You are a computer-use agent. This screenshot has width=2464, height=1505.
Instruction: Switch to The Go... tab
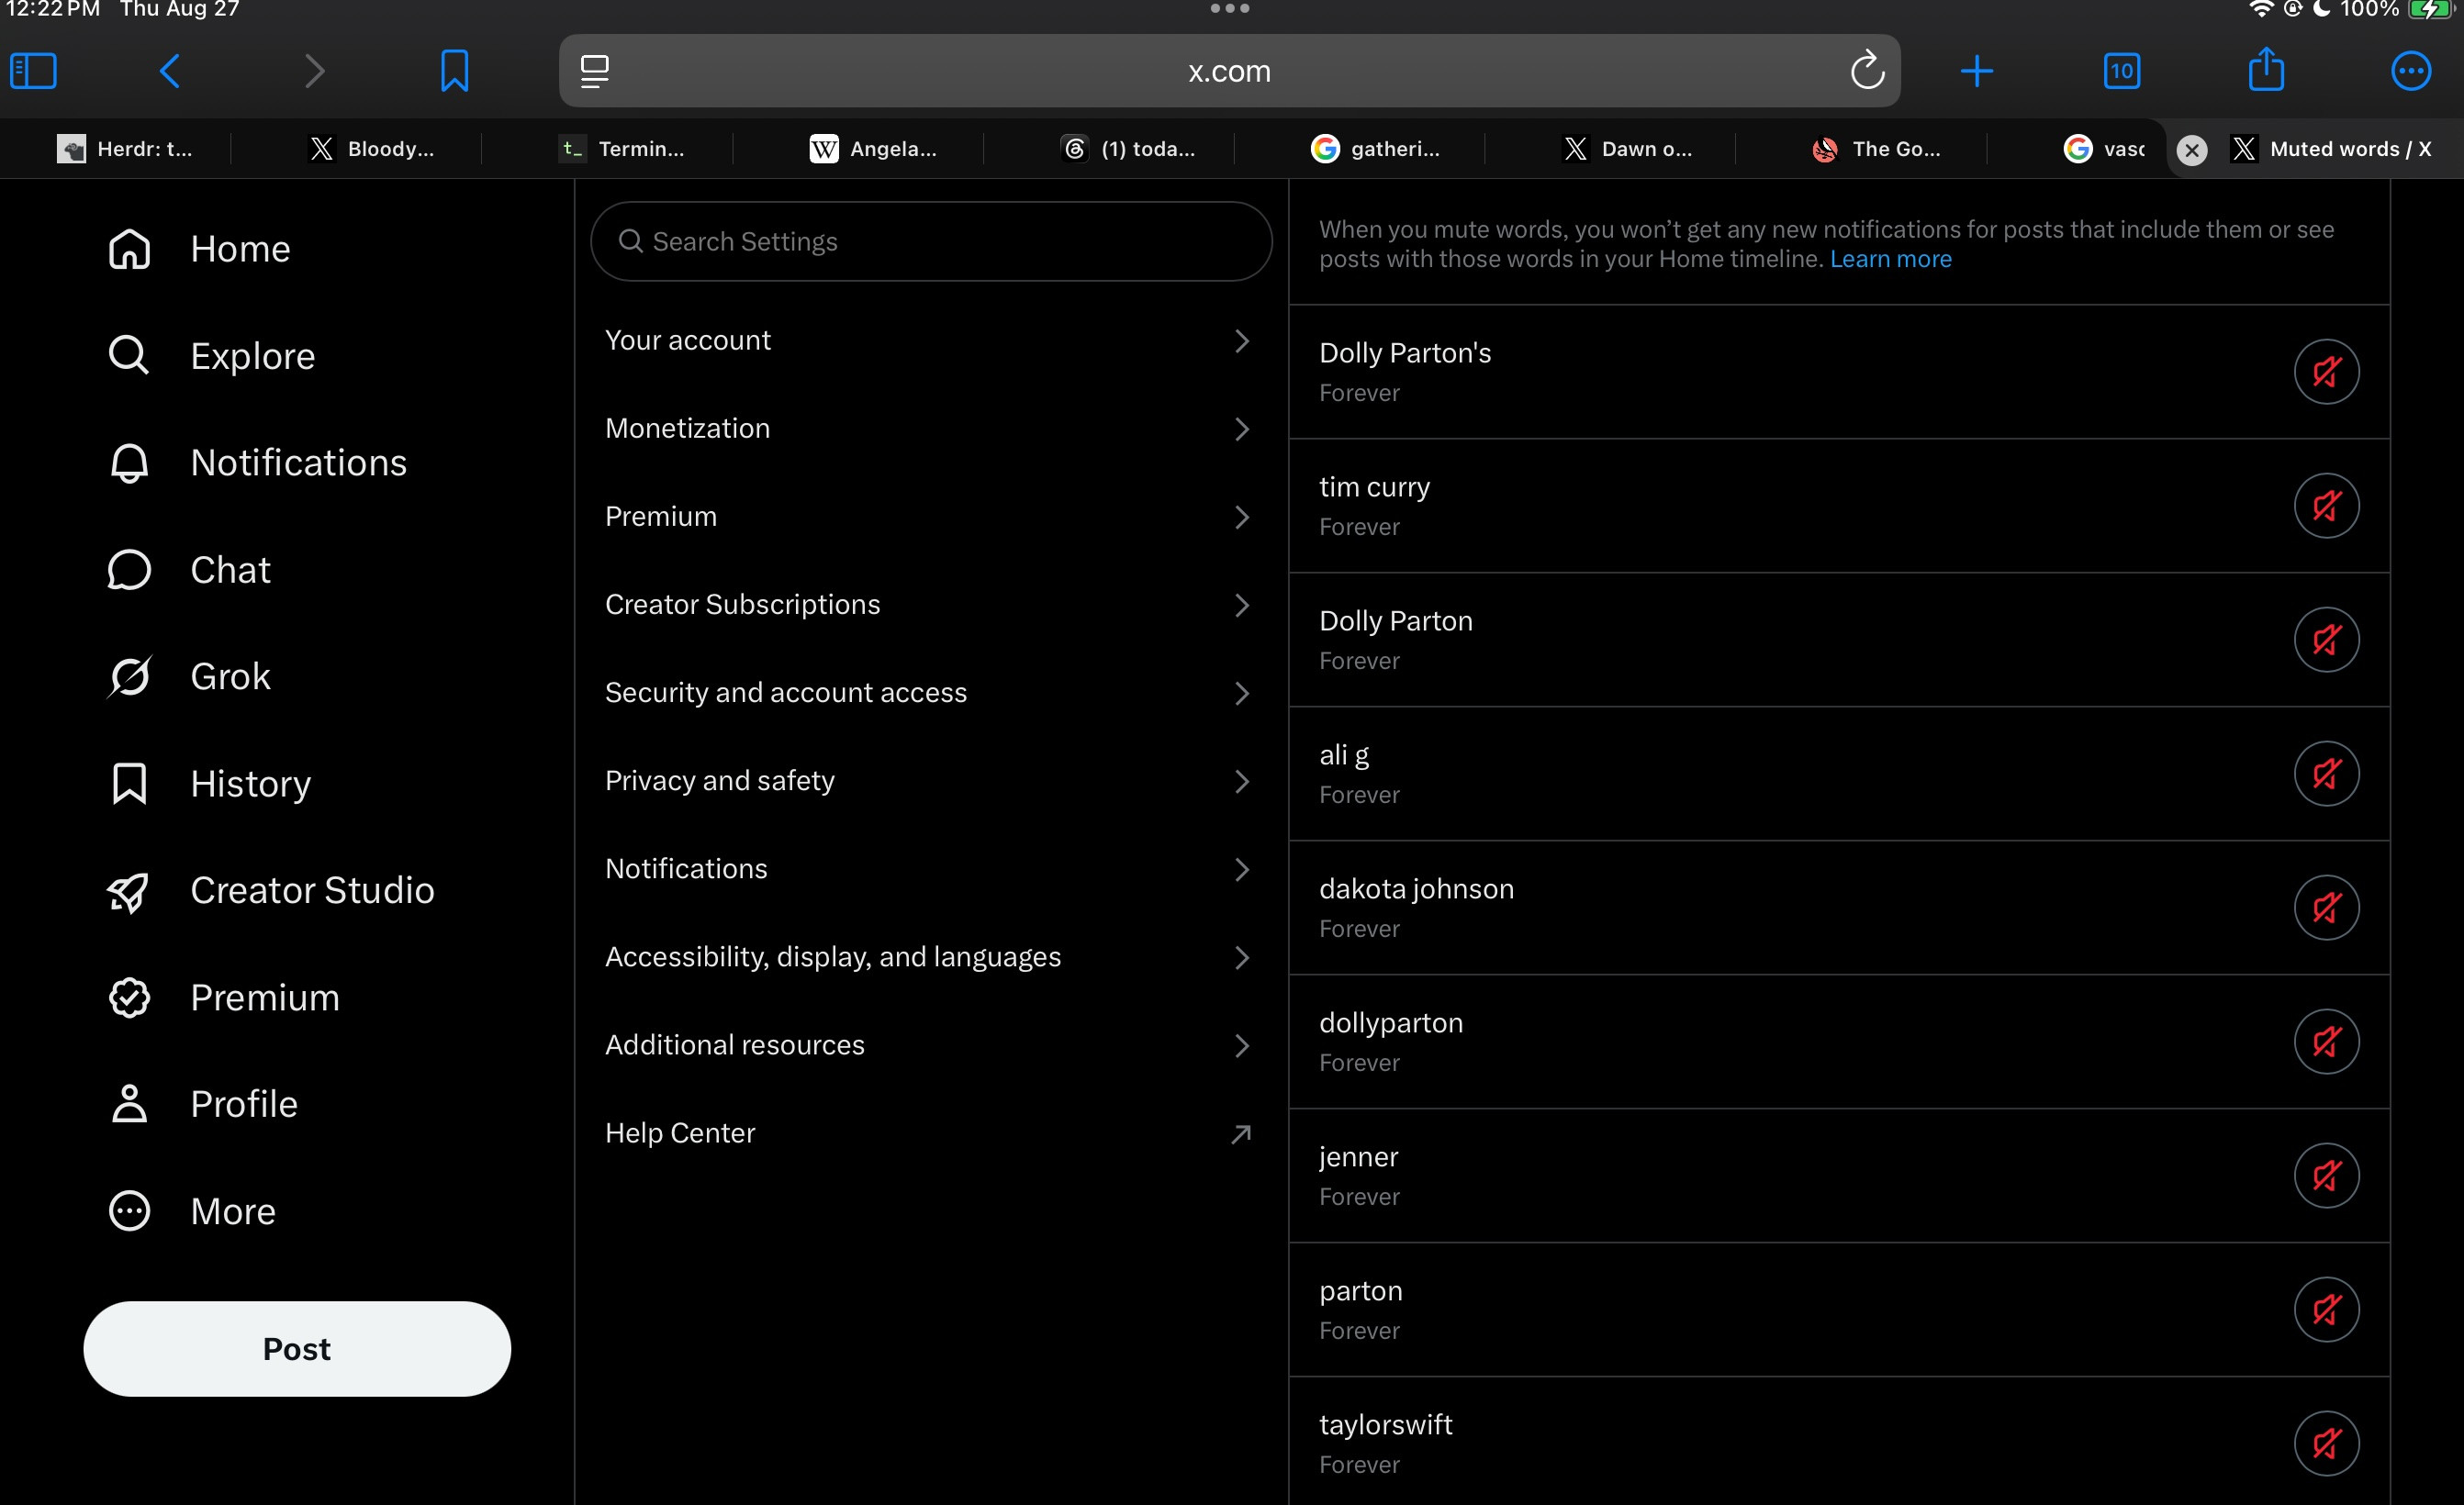pyautogui.click(x=1877, y=149)
